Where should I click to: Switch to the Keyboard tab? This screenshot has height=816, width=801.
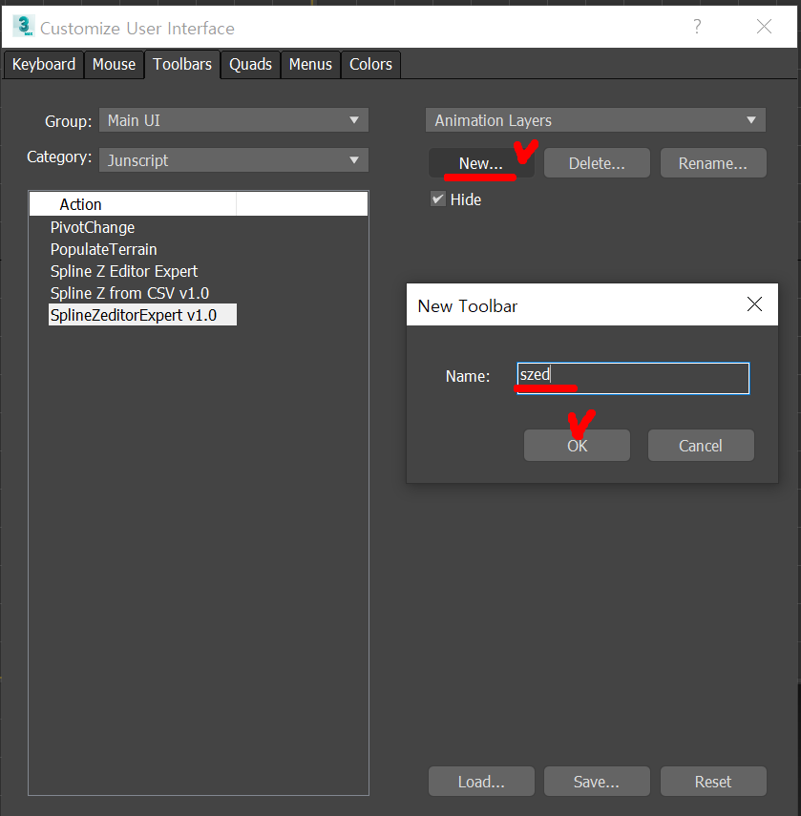click(x=44, y=65)
